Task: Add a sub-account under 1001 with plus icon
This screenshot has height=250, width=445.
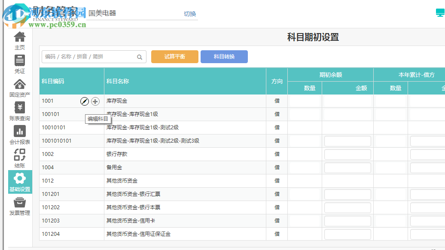Action: coord(94,101)
